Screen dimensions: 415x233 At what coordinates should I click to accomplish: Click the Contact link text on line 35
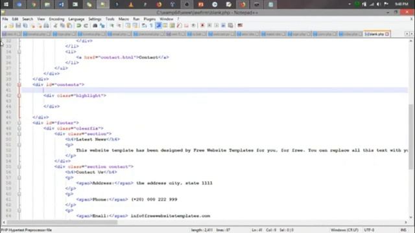click(x=148, y=58)
